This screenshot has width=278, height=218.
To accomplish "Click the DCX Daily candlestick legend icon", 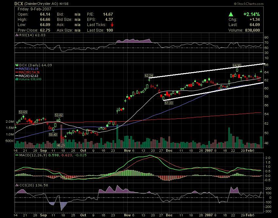I will coord(17,65).
